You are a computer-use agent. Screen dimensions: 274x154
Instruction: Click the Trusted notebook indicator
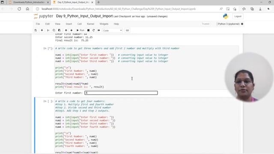(x=205, y=24)
